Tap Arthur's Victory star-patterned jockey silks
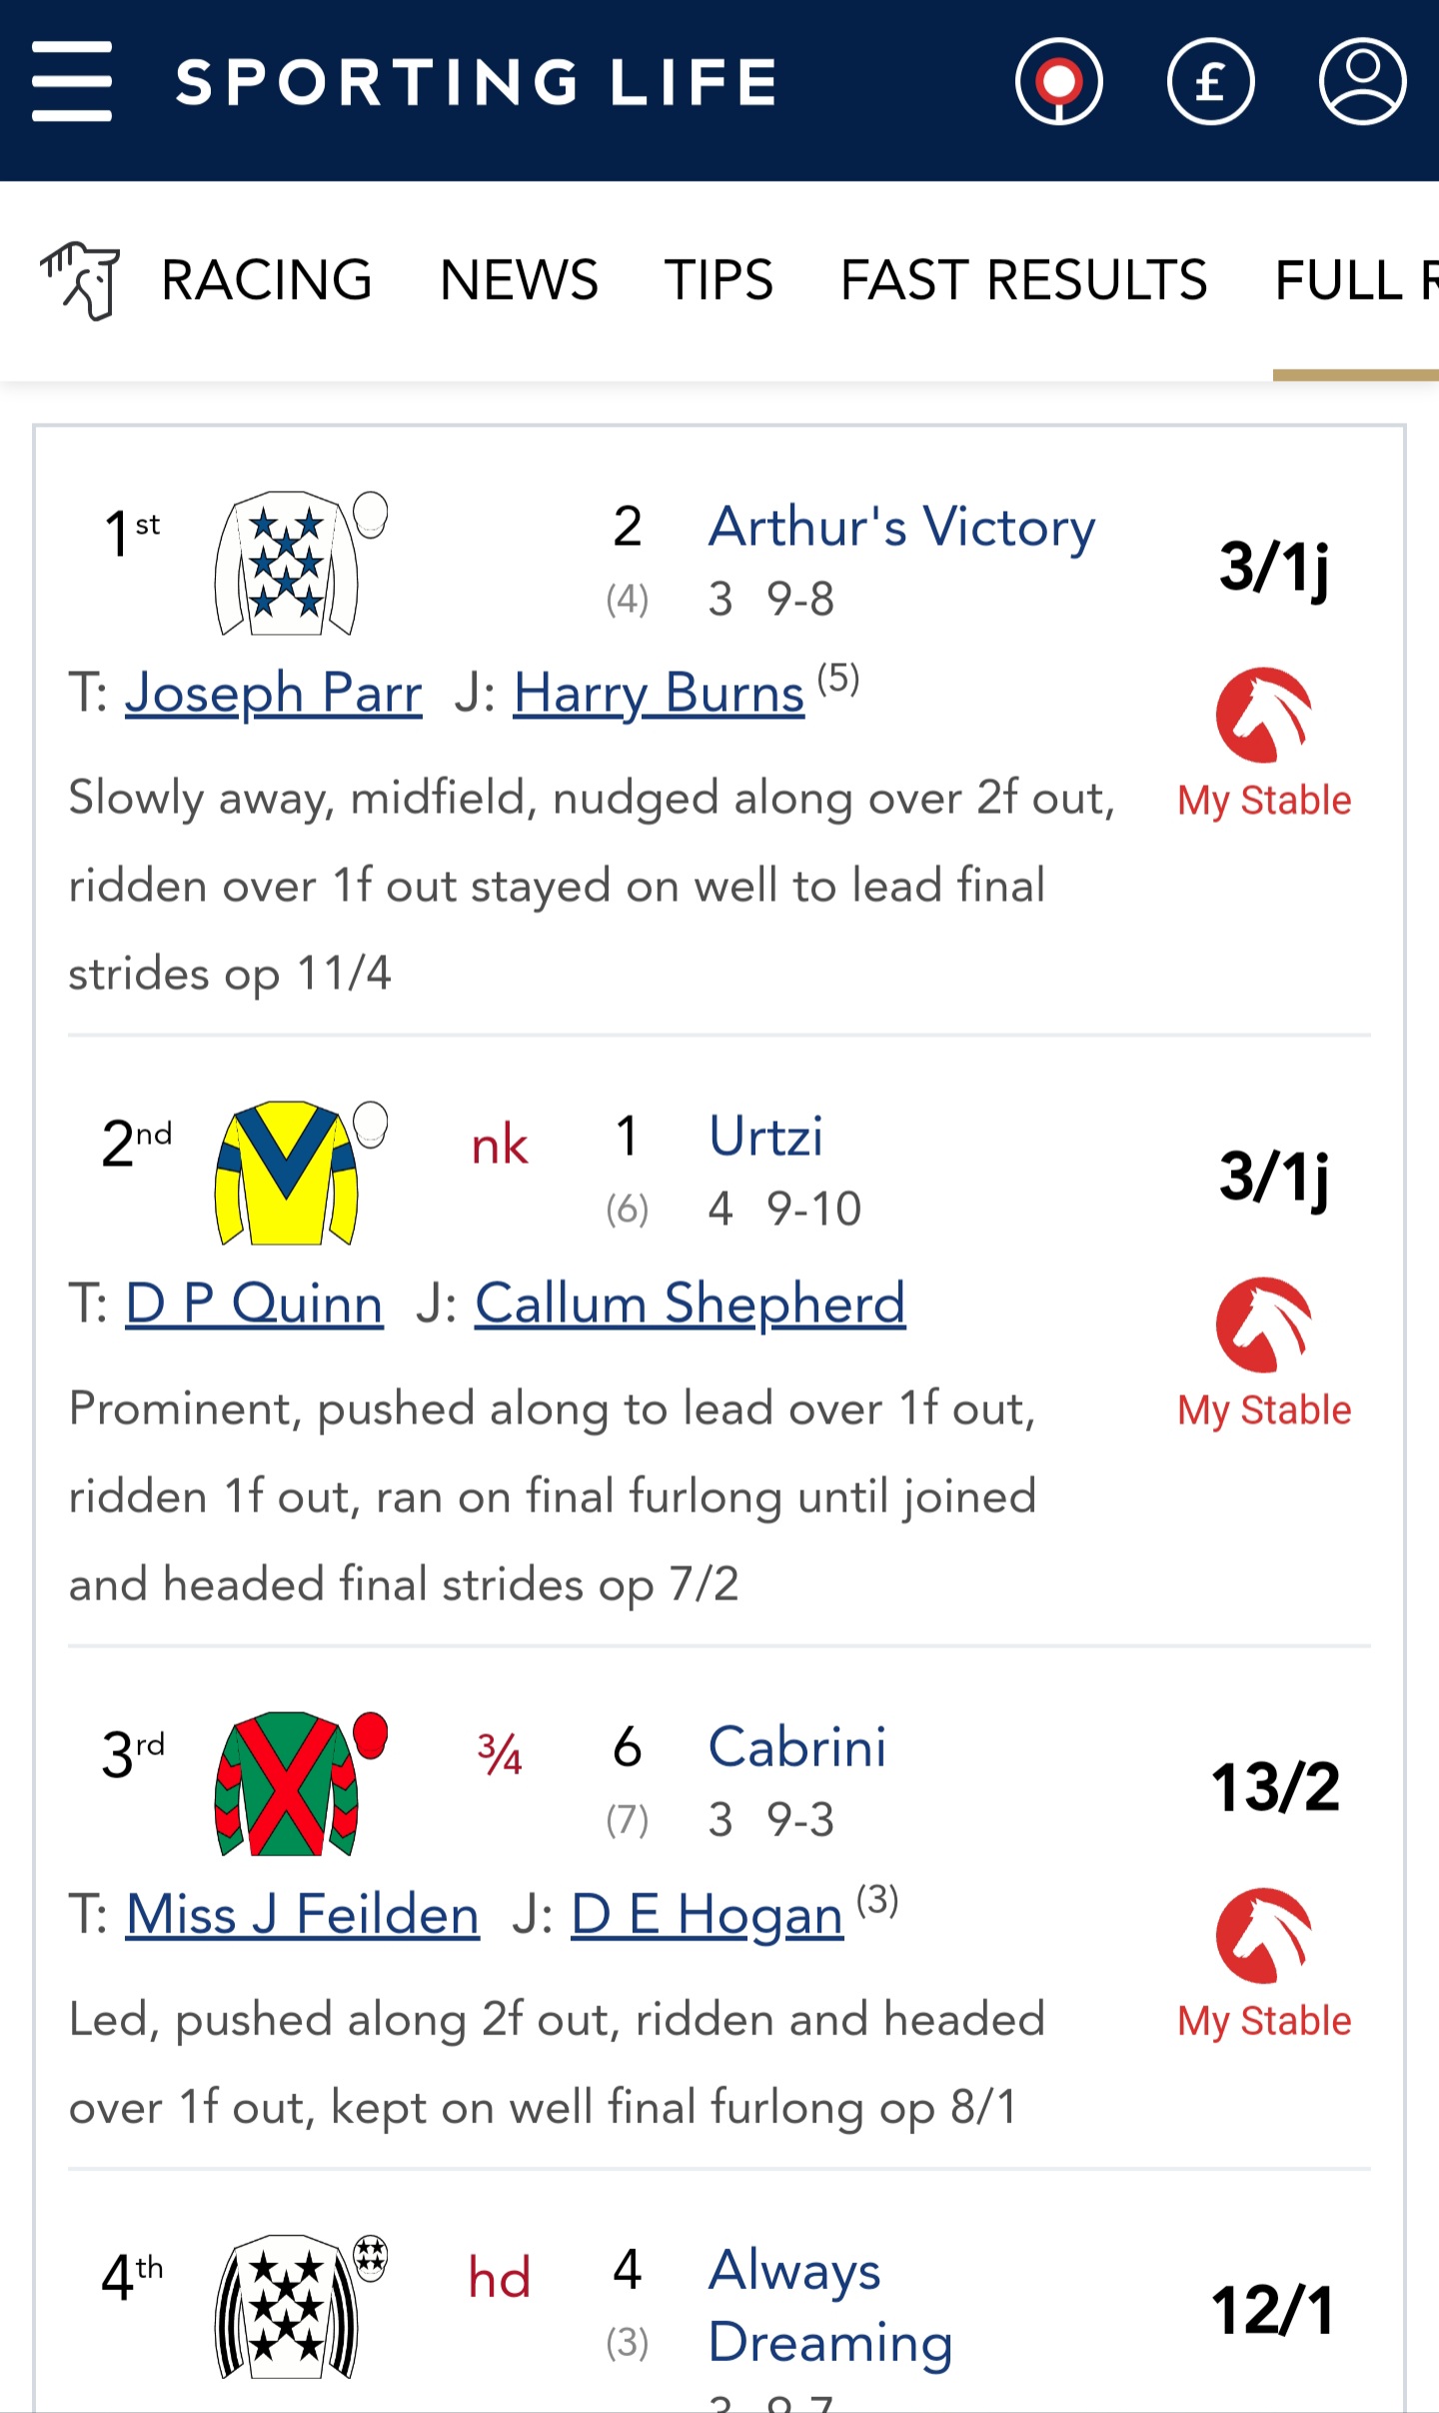Screen dimensions: 1439x2413 [288, 563]
